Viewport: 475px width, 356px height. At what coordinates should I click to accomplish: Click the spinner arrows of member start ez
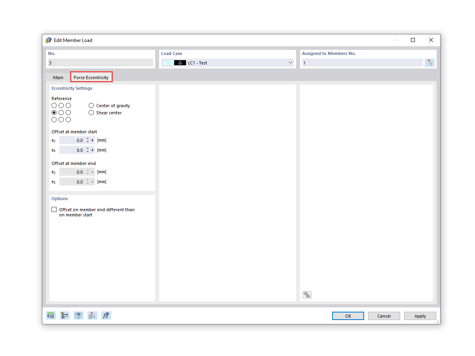coord(87,150)
